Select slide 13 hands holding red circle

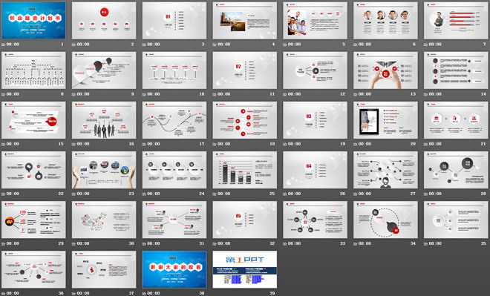385,70
